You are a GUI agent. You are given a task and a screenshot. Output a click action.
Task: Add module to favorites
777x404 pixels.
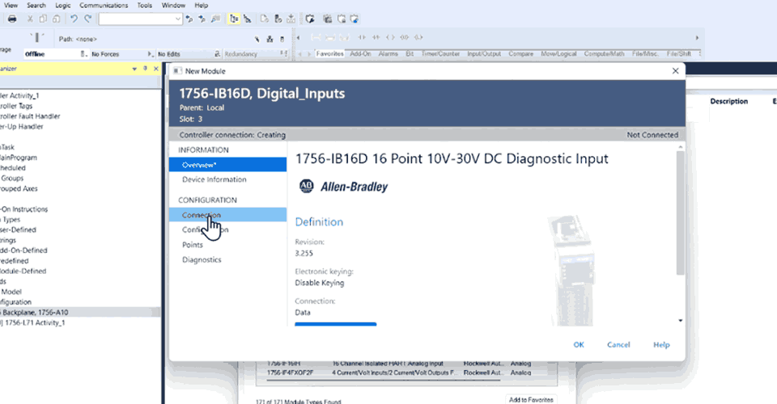531,399
